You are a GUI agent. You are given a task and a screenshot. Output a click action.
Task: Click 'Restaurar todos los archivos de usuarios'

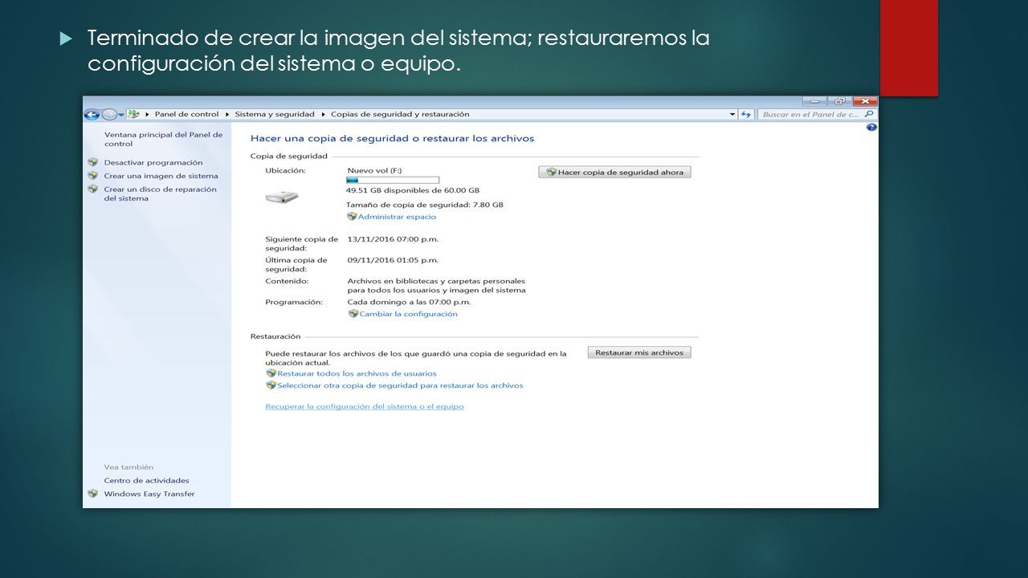click(x=357, y=373)
